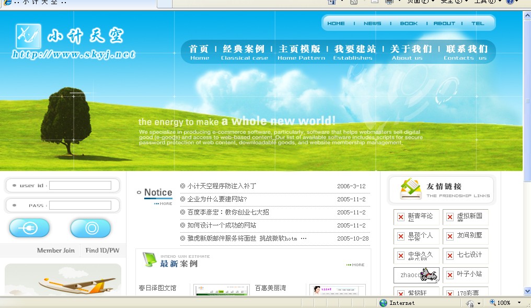Viewport: 531px width, 308px height.
Task: Open the 叶子小站 friend link image
Action: click(466, 275)
